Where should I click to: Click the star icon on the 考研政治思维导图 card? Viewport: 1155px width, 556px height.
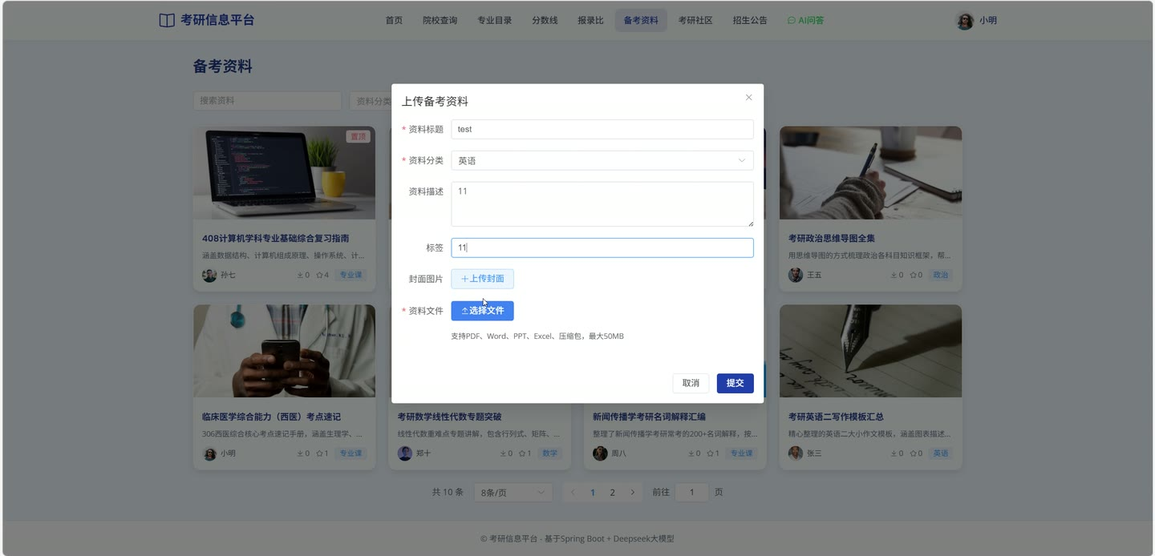[913, 275]
